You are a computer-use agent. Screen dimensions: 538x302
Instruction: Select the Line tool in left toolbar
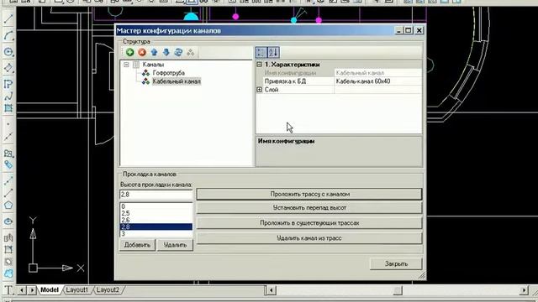[8, 18]
